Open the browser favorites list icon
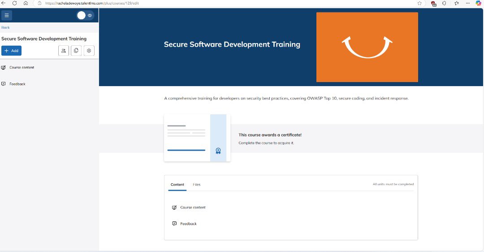The width and height of the screenshot is (484, 252). tap(457, 3)
